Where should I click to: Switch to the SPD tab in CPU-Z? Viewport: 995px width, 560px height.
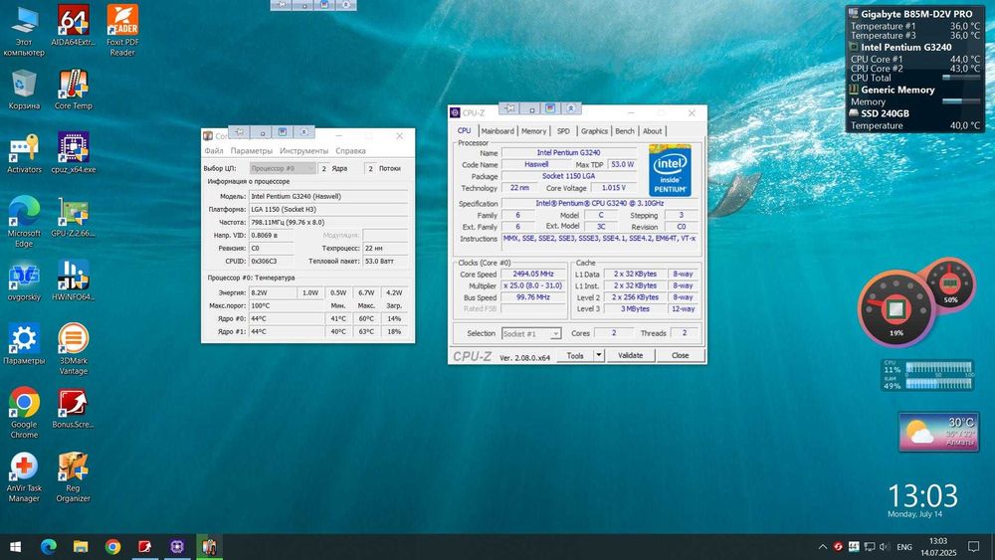tap(563, 131)
